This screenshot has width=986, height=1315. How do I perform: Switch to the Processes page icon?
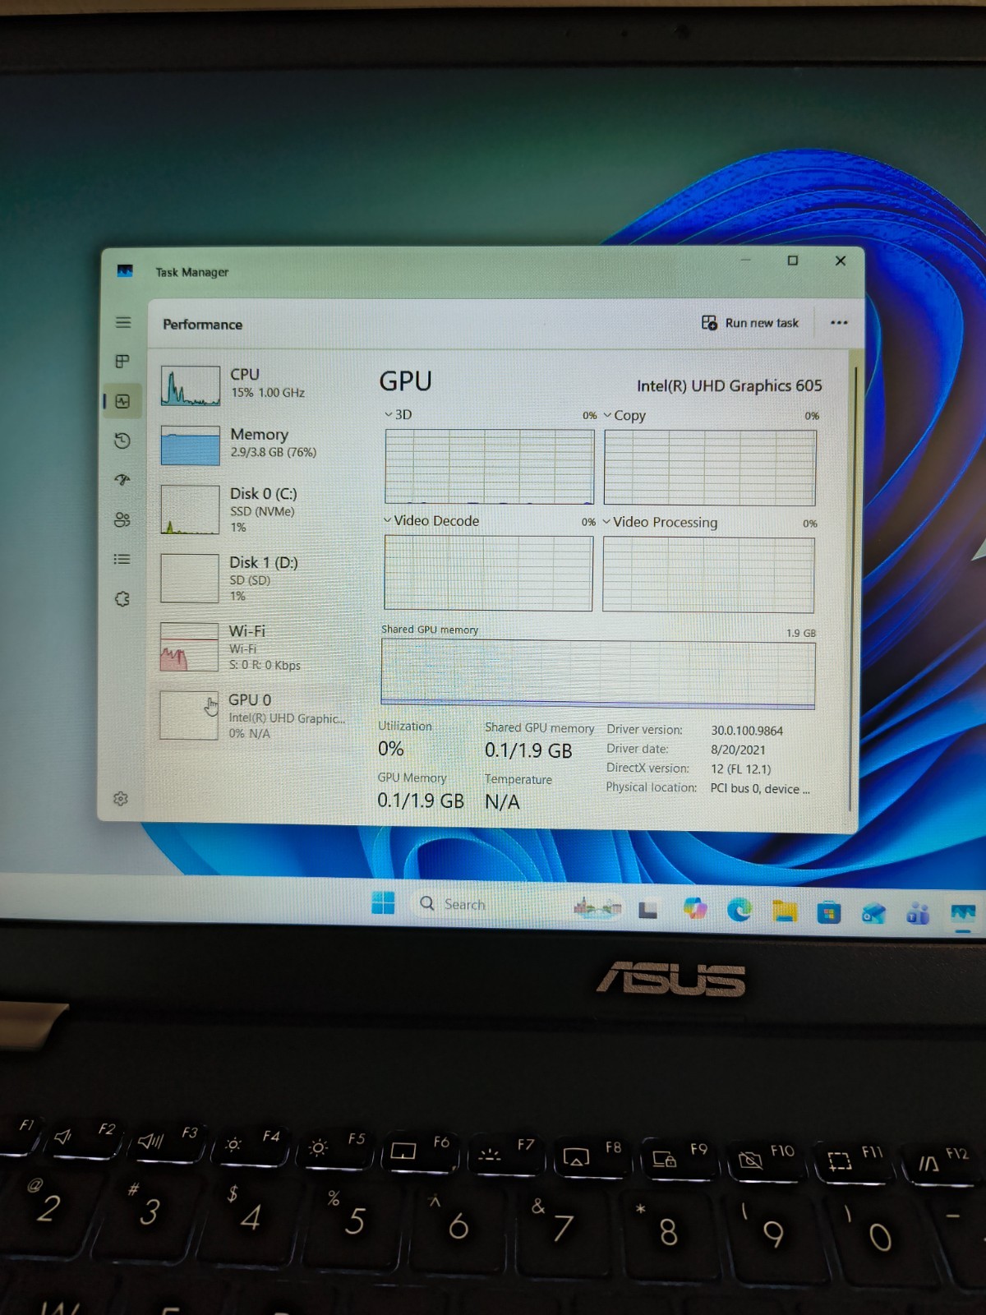tap(122, 361)
